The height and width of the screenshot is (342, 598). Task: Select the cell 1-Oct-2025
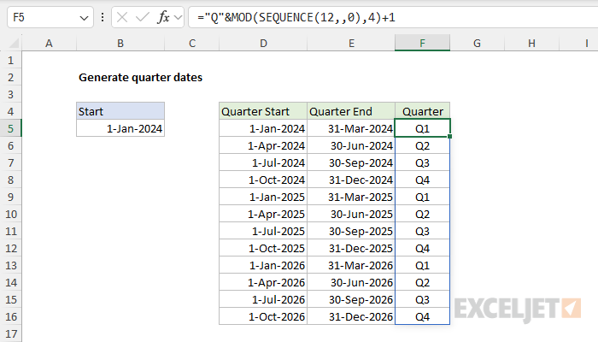[x=263, y=249]
